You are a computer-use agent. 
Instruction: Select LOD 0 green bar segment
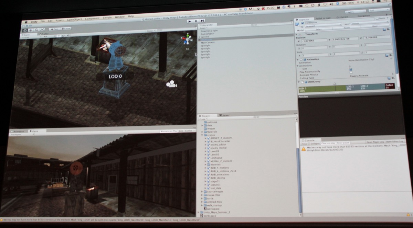coord(322,89)
